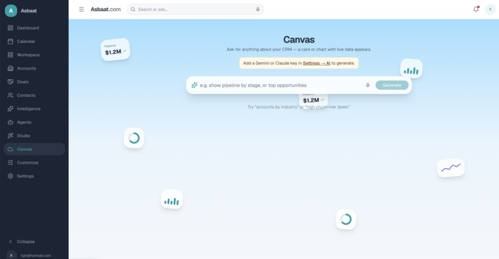The width and height of the screenshot is (499, 259).
Task: Open the Asbaat.com title link
Action: point(106,9)
